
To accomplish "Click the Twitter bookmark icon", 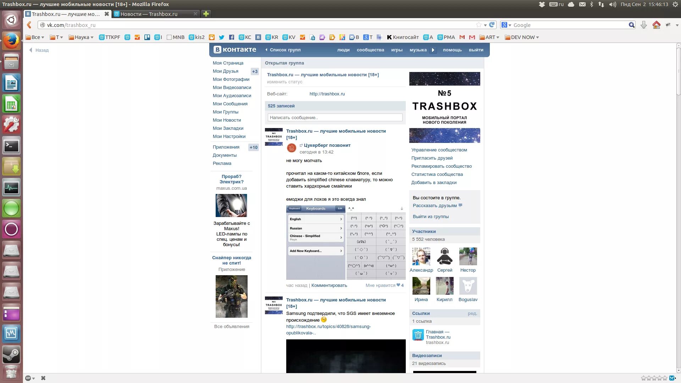I will [x=222, y=37].
